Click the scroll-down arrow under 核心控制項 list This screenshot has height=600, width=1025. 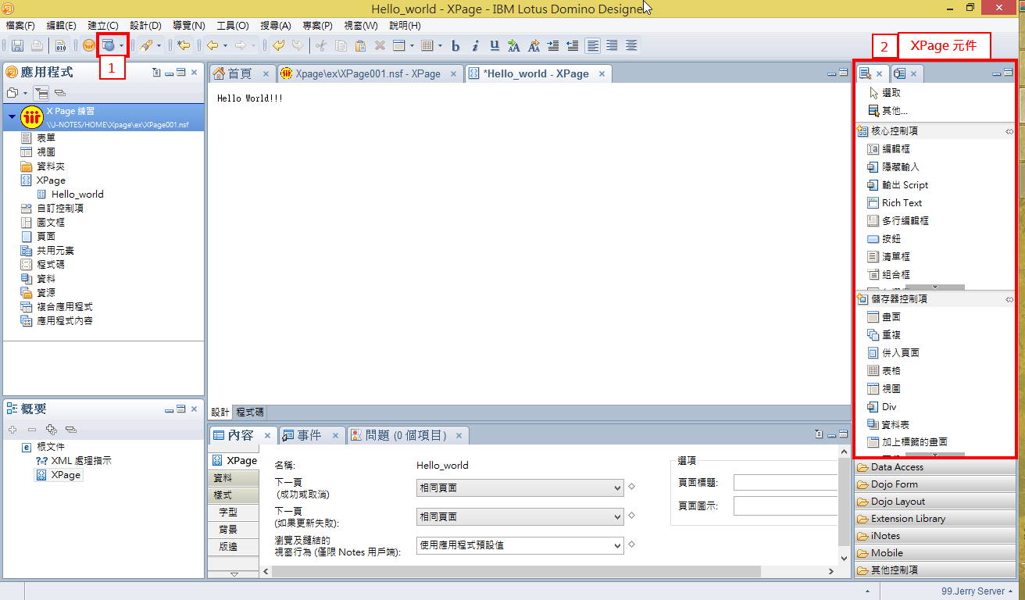coord(934,287)
